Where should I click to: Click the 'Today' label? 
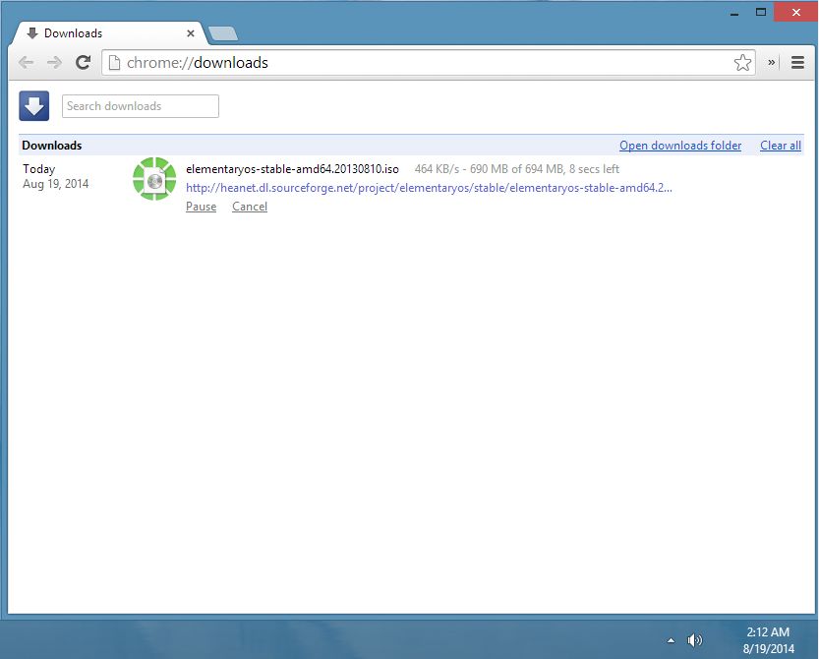coord(38,169)
